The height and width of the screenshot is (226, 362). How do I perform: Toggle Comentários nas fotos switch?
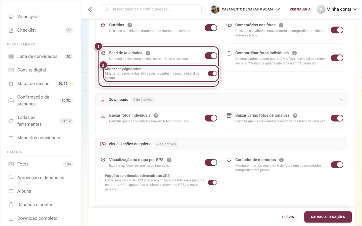(337, 30)
